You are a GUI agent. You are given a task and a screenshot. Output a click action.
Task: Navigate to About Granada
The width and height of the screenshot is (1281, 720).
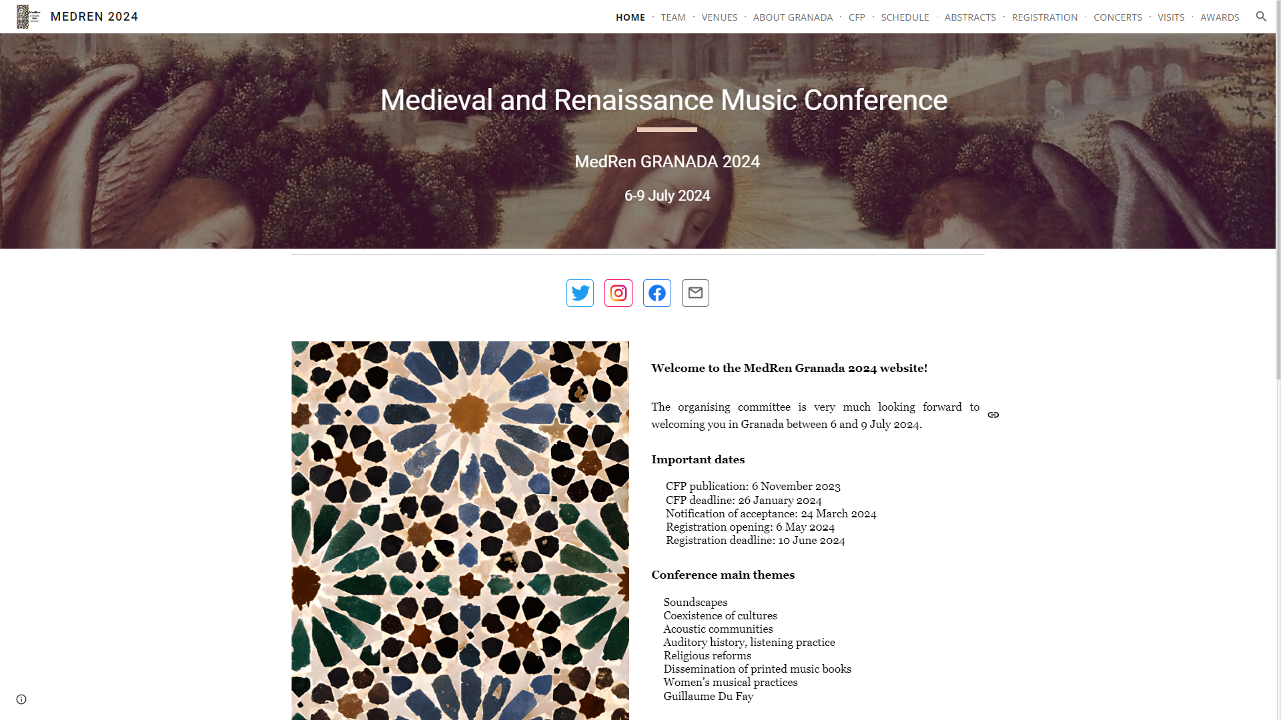[793, 17]
